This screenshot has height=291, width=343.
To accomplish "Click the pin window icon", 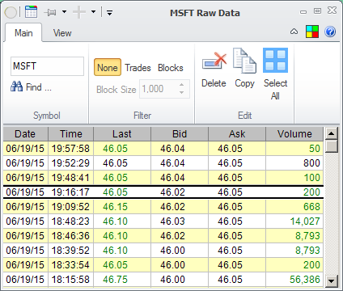I will (50, 12).
